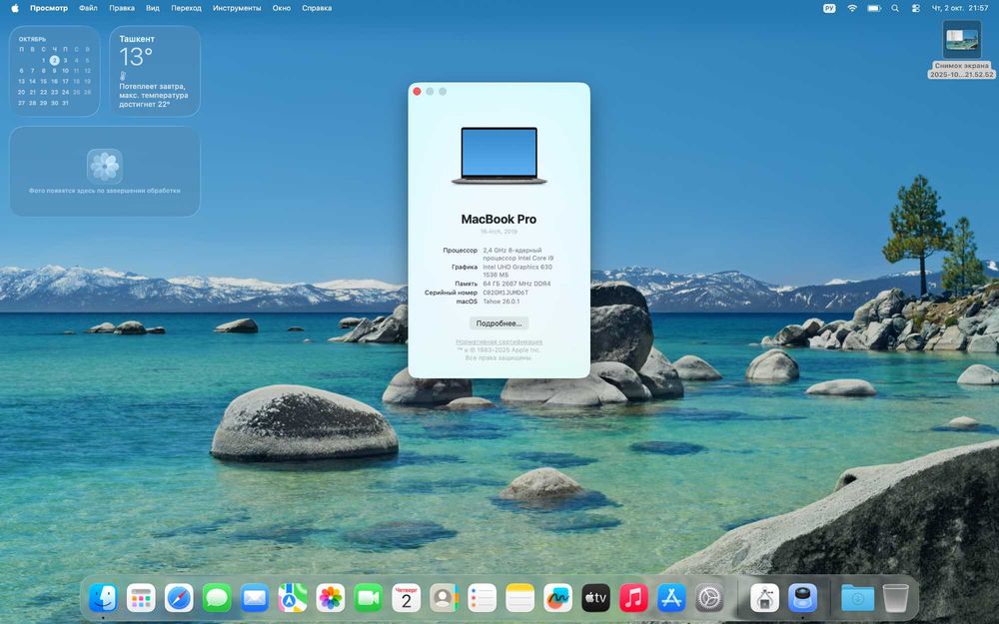Viewport: 999px width, 624px height.
Task: Launch Maps from the Dock
Action: point(293,598)
